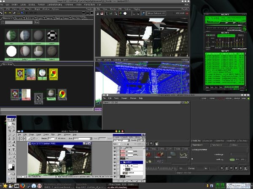
Task: Toggle the Anti-aliased checkbox in Photoshop options
Action: point(57,138)
